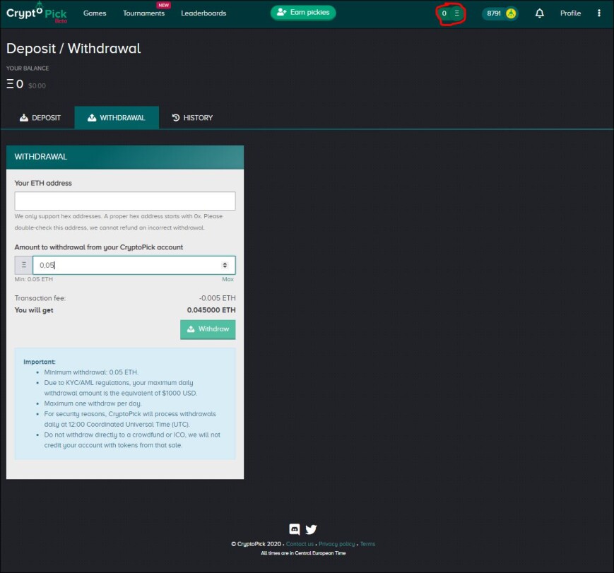Open the Leaderboards page
Image resolution: width=614 pixels, height=573 pixels.
click(203, 13)
